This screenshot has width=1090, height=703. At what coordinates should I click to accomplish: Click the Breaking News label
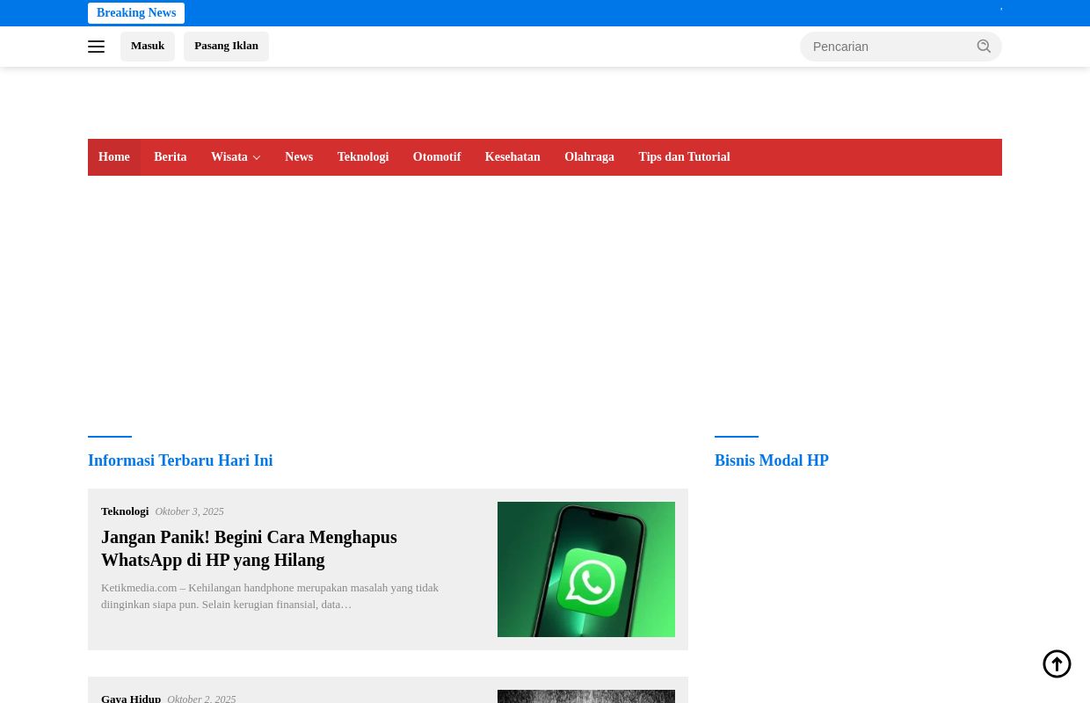(x=136, y=13)
